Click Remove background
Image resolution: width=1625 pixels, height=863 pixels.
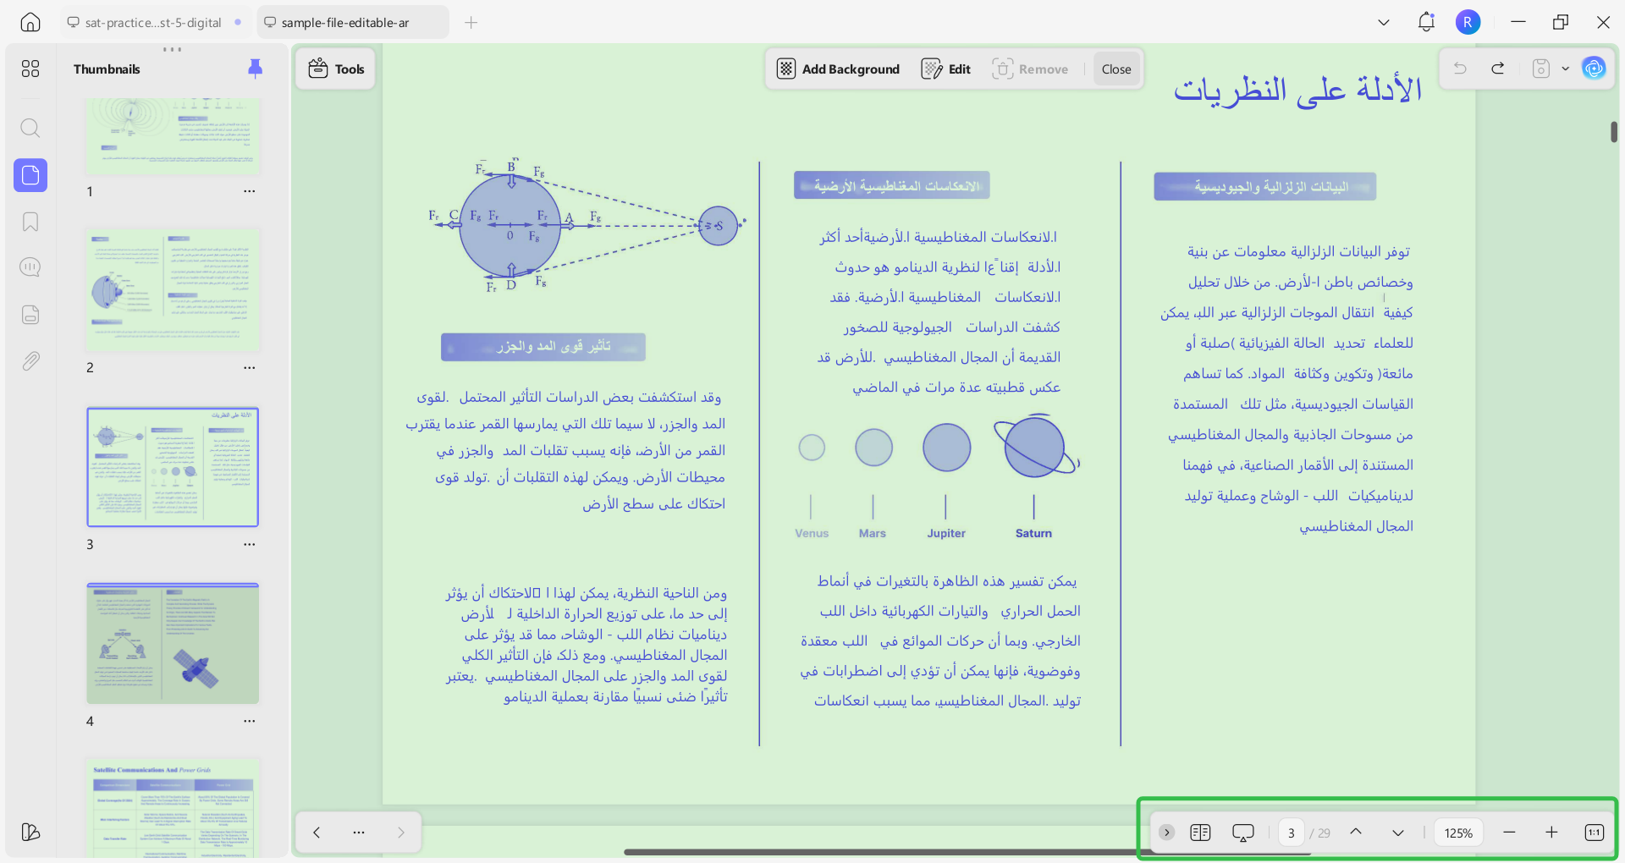point(1030,69)
